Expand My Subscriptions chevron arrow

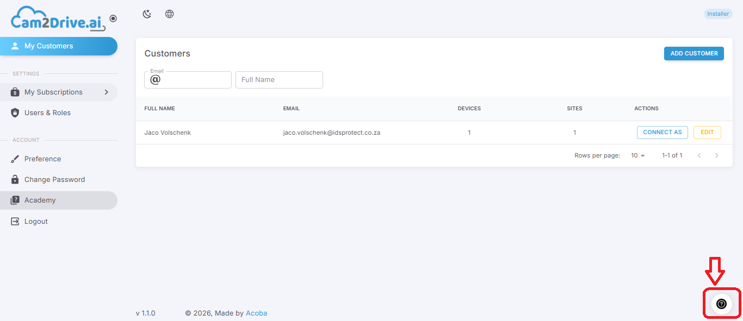click(107, 92)
